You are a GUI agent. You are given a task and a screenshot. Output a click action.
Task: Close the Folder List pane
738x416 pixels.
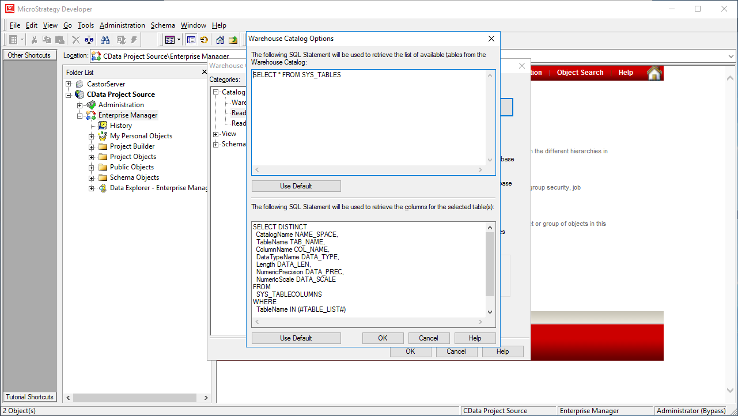204,72
